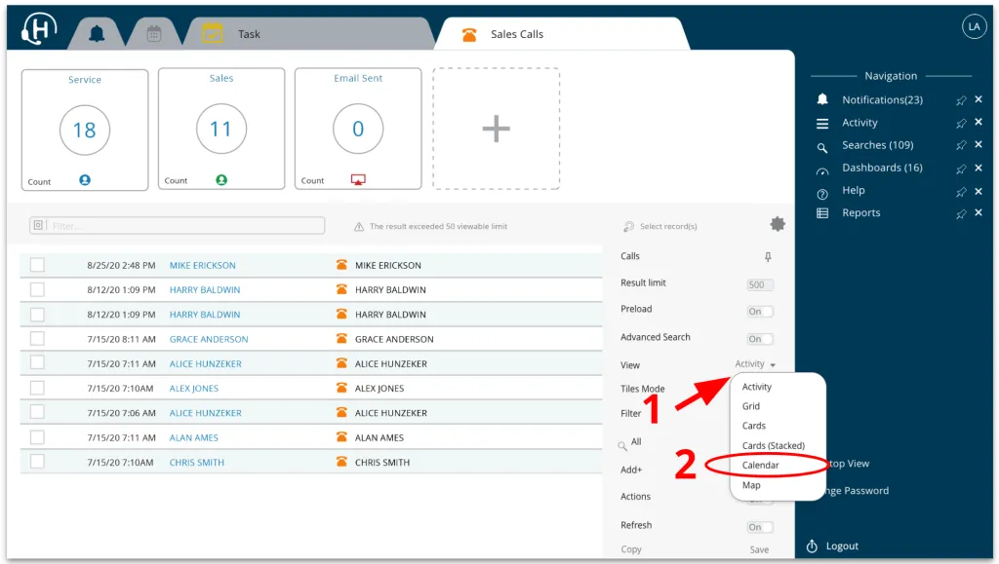
Task: Click the Save button
Action: pyautogui.click(x=759, y=549)
